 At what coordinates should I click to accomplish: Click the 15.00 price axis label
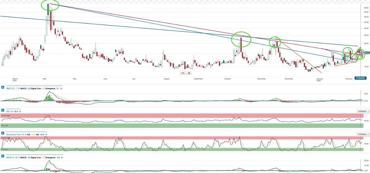point(366,66)
